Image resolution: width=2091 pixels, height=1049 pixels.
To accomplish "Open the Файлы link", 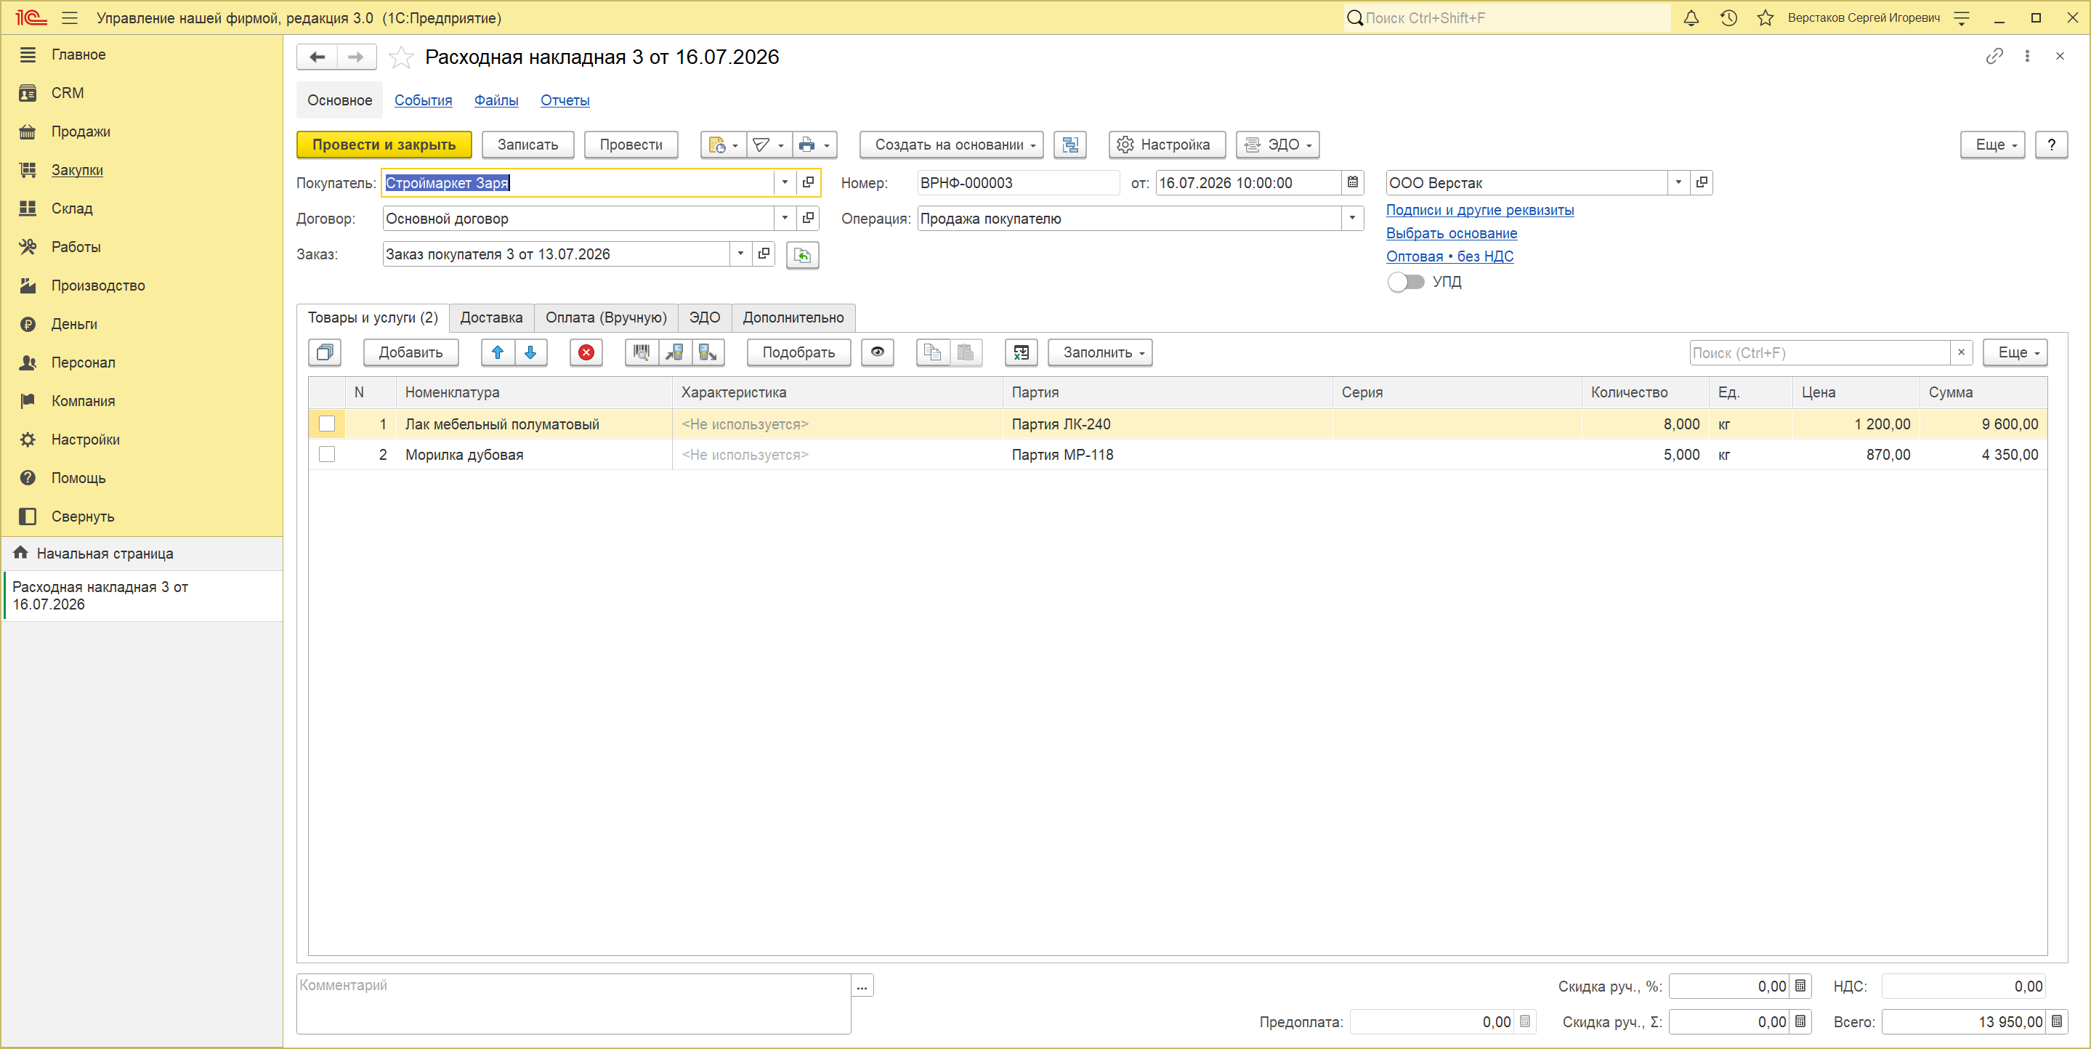I will (x=496, y=101).
